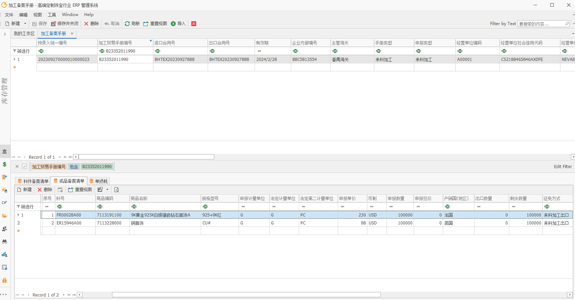This screenshot has height=300, width=575.
Task: Remove the filter with the X button
Action: 17,166
